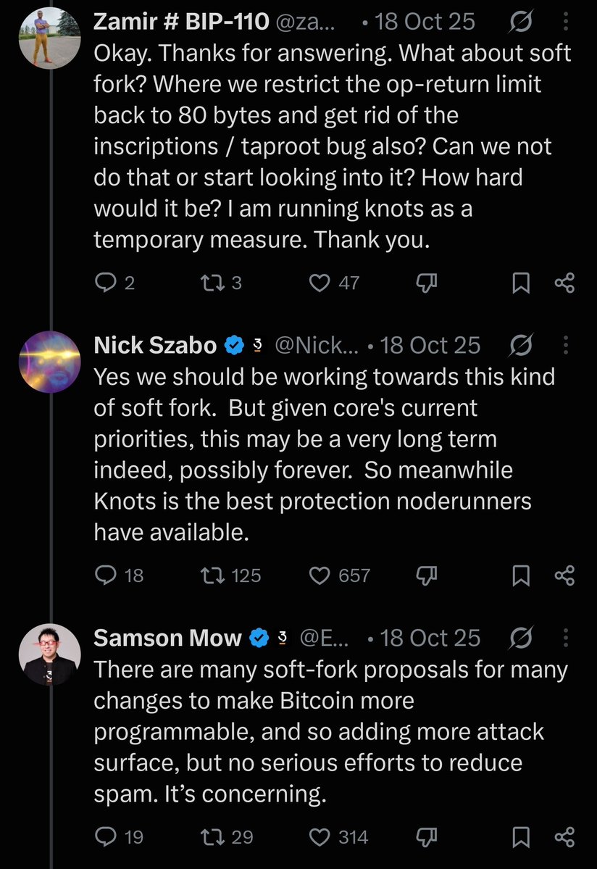597x869 pixels.
Task: Open Nick Szabo's profile via display name
Action: 155,345
